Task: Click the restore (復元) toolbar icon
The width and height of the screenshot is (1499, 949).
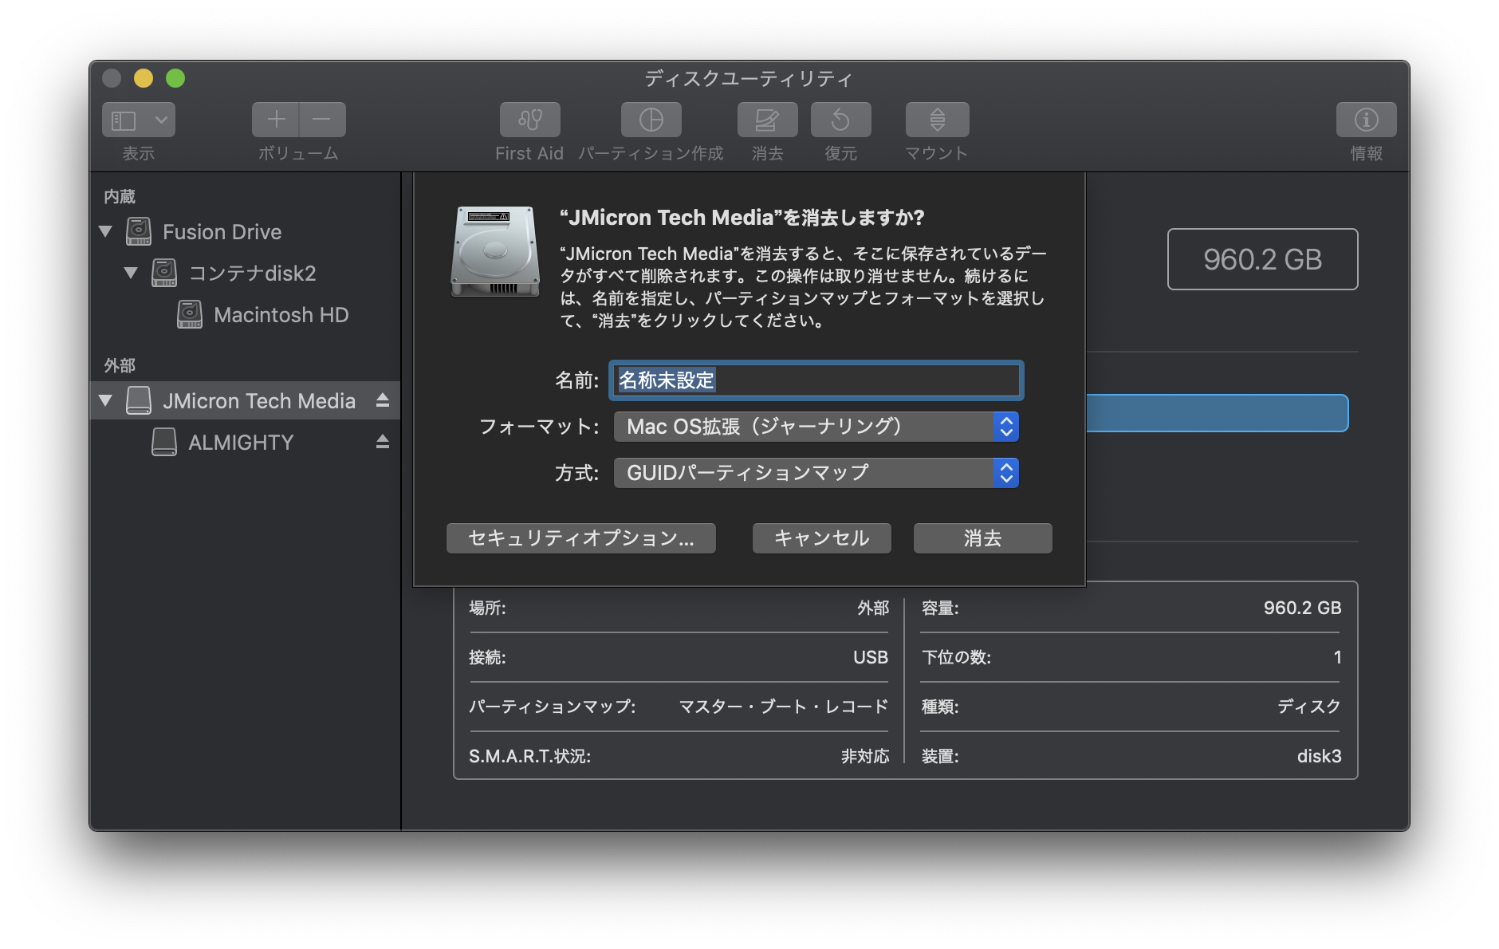Action: (840, 120)
